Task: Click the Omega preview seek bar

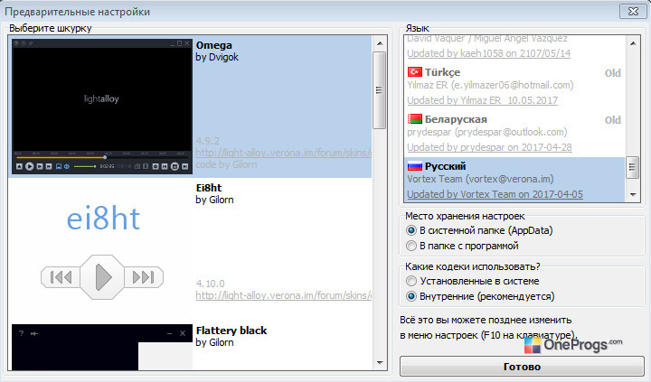Action: point(102,157)
